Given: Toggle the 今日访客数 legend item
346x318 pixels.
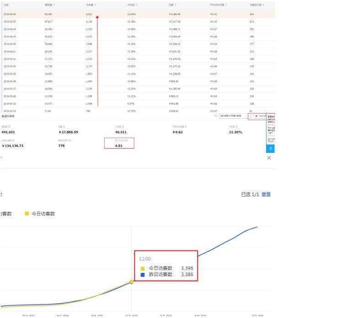Looking at the screenshot, I should pos(40,214).
